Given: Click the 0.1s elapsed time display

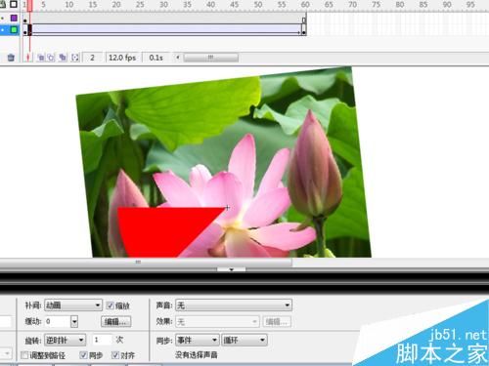Looking at the screenshot, I should [156, 58].
